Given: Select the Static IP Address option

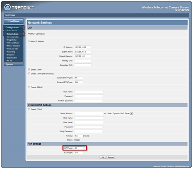Looking at the screenshot, I should 29,42.
